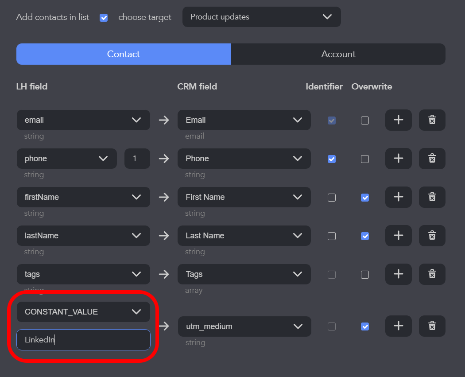Delete the firstName mapping row
The width and height of the screenshot is (465, 377).
pyautogui.click(x=432, y=197)
